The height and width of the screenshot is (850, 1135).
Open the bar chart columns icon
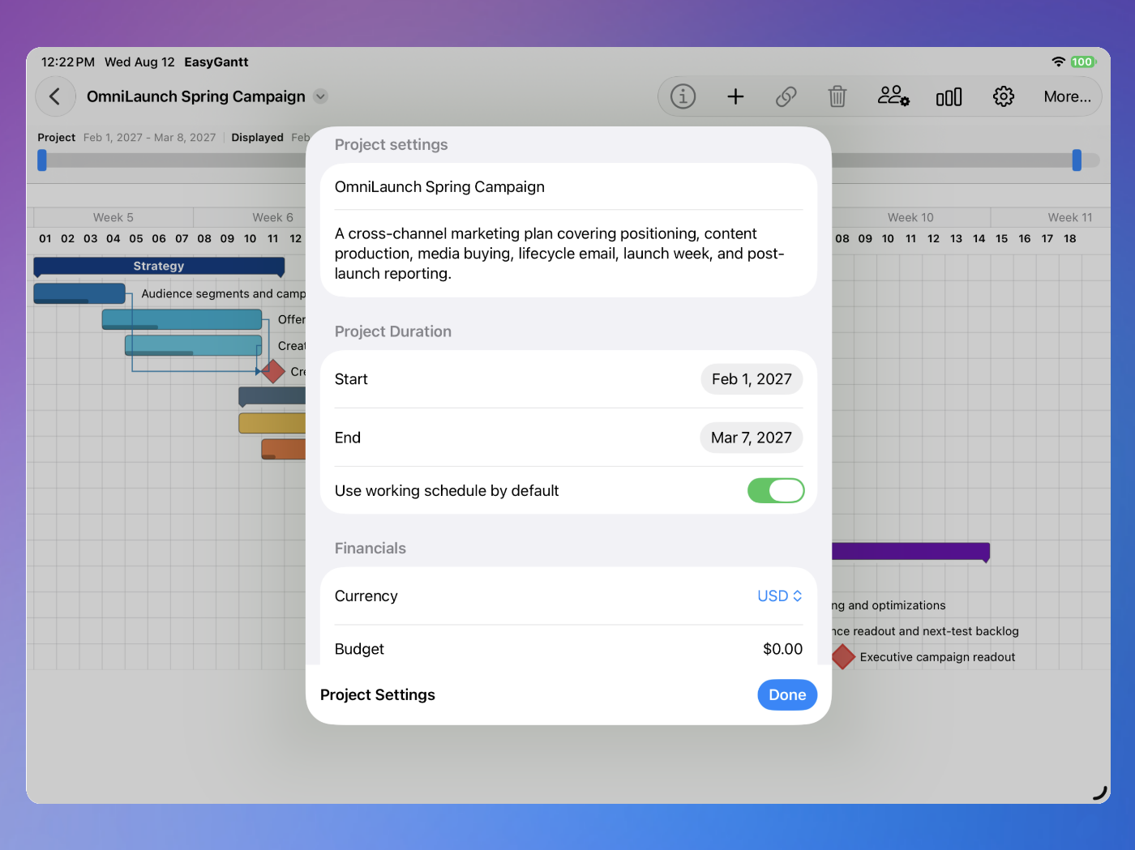coord(949,96)
